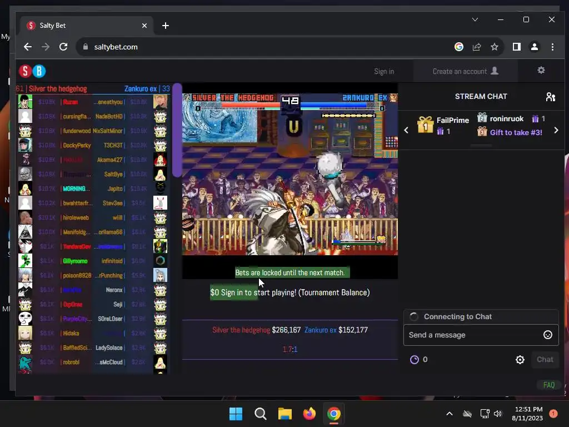Click the Salty Bet SB logo
The width and height of the screenshot is (569, 427).
[32, 71]
